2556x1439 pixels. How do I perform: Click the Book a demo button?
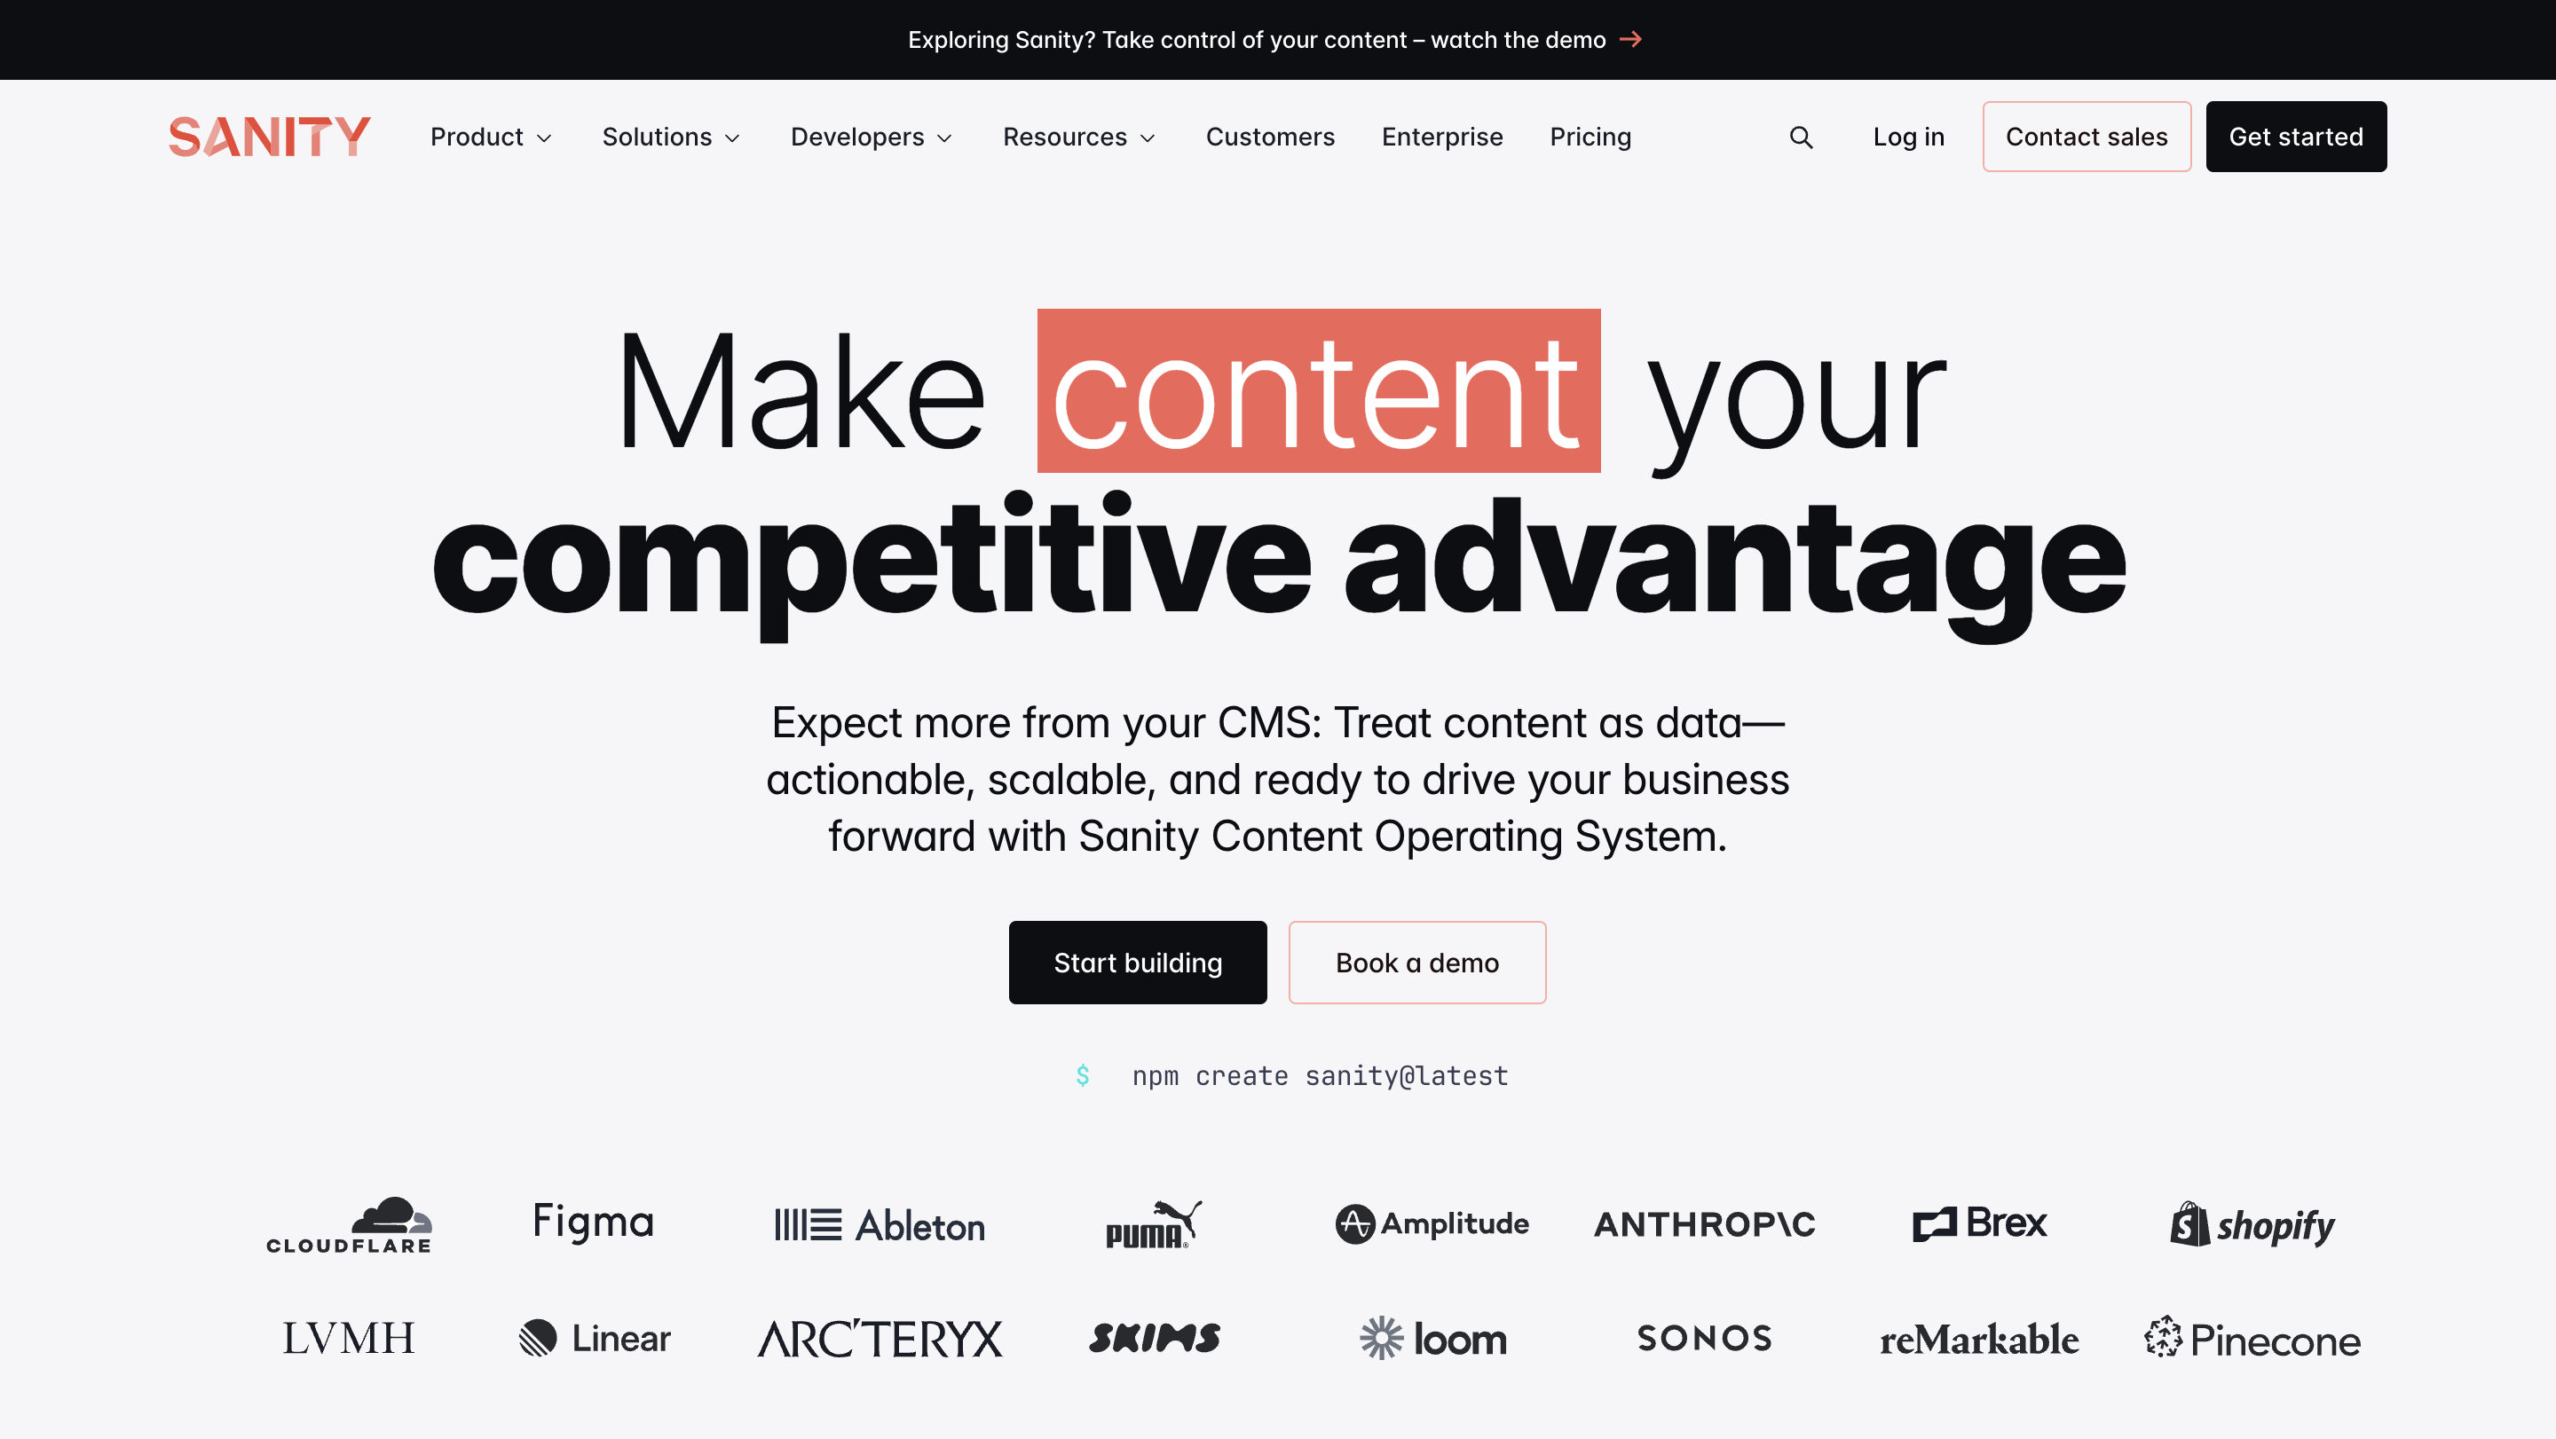(1416, 962)
